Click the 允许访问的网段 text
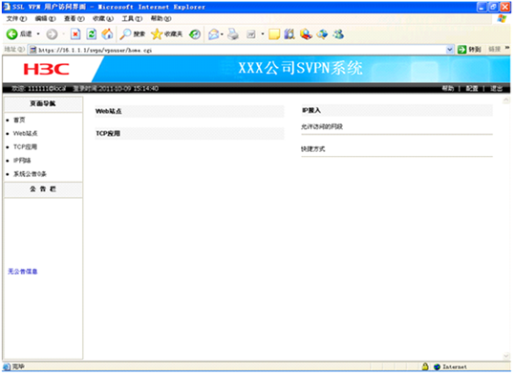This screenshot has height=375, width=515. tap(322, 126)
